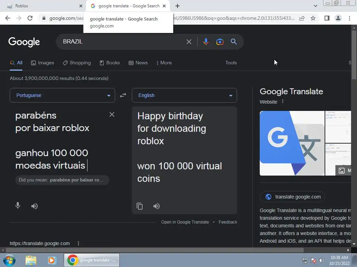357x267 pixels.
Task: Switch to Shopping results
Action: click(77, 63)
